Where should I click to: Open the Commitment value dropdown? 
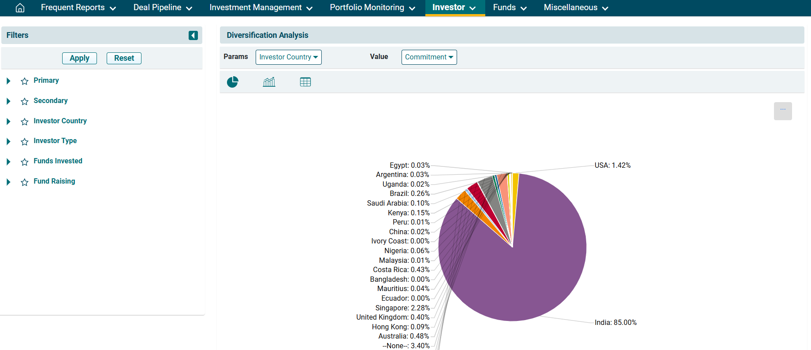pyautogui.click(x=429, y=57)
